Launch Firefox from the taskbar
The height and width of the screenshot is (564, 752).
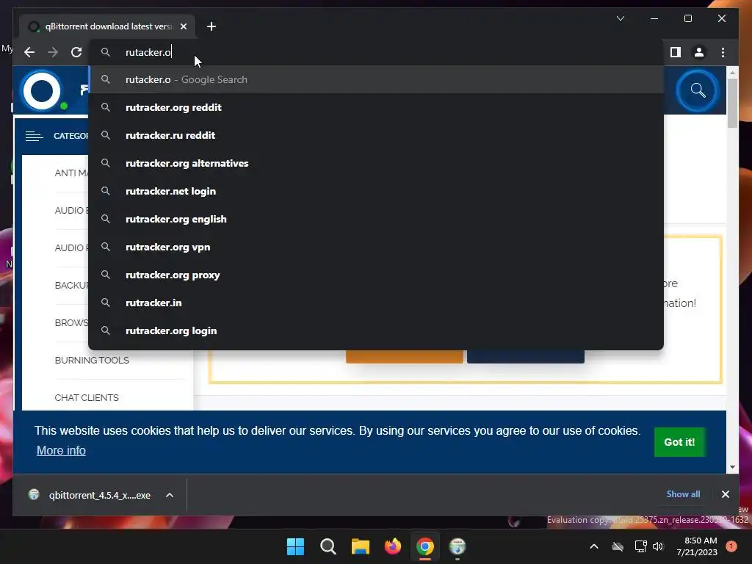(393, 546)
